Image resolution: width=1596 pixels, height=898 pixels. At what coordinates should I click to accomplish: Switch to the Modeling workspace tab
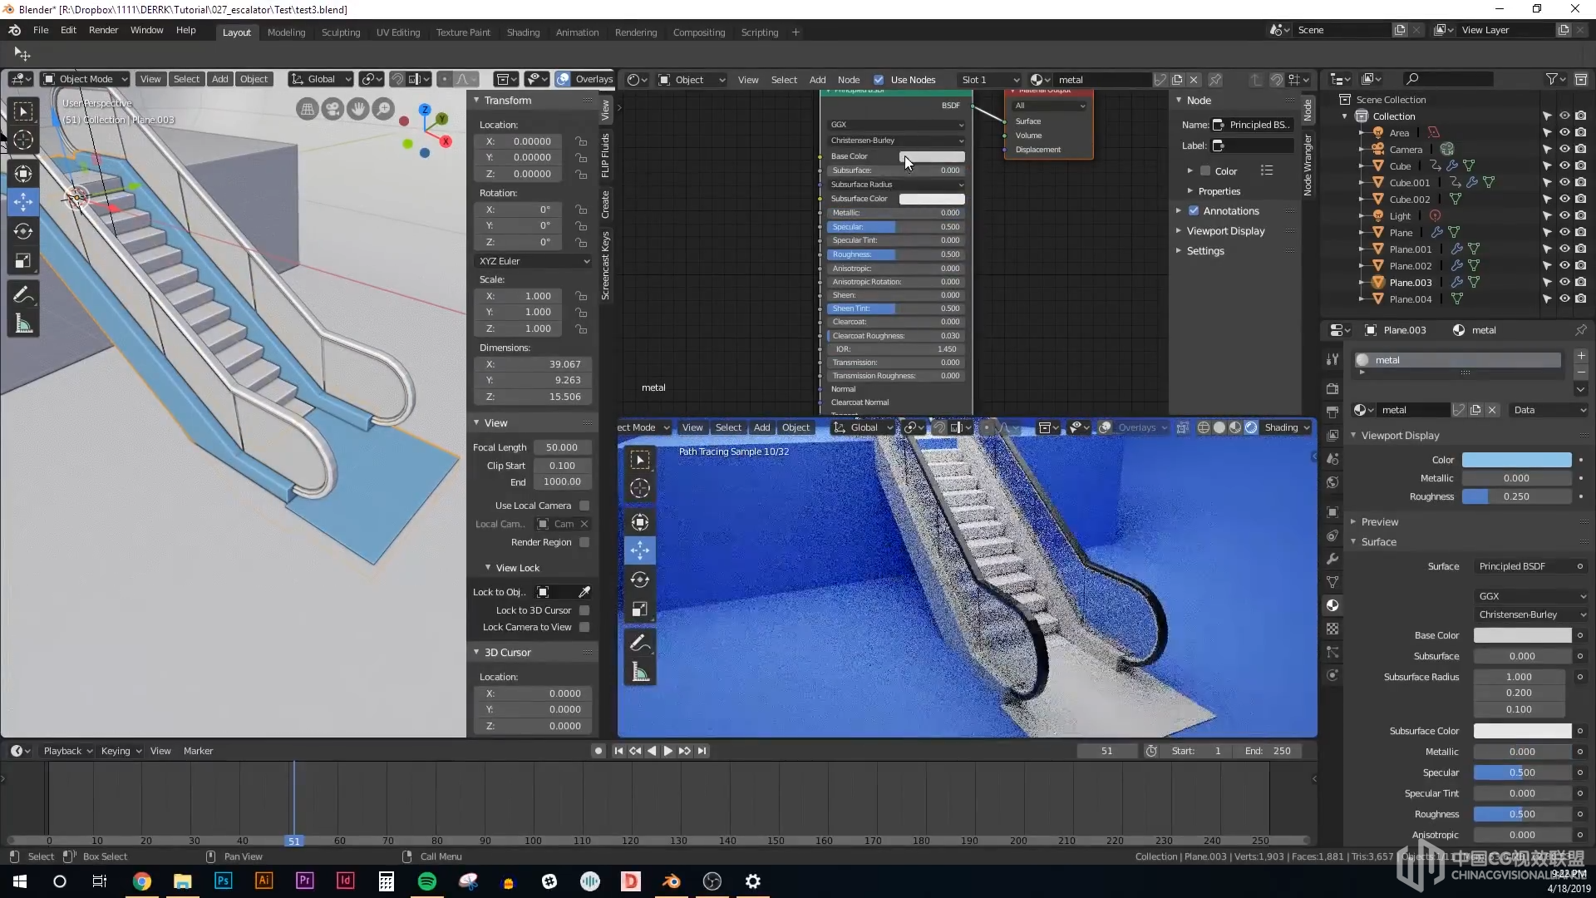coord(286,32)
